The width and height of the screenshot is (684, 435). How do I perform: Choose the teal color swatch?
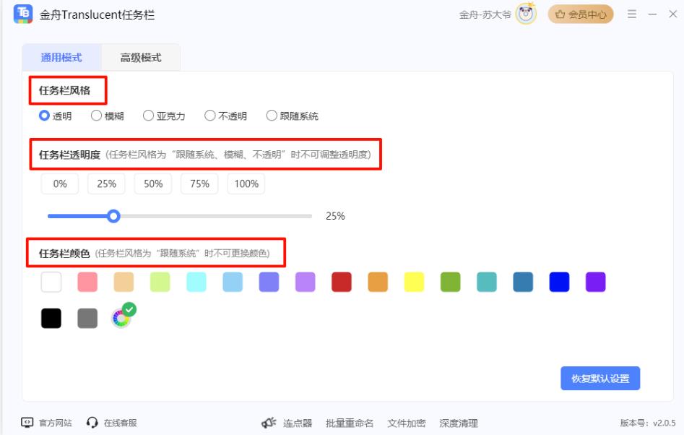(486, 282)
